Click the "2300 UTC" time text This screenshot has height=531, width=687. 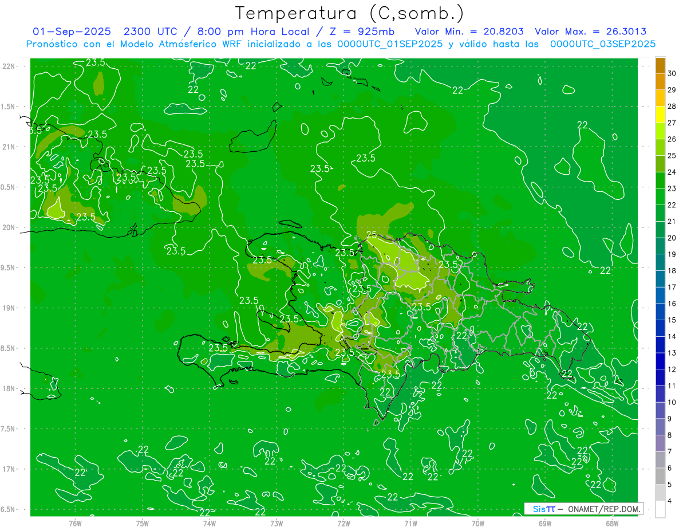(150, 32)
